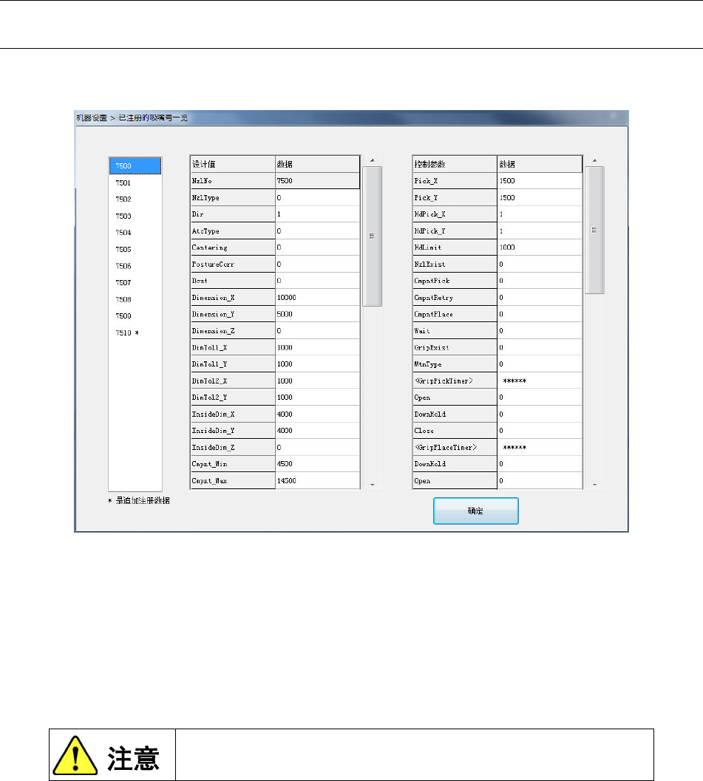
Task: Click the DimTol1_X value cell
Action: click(x=317, y=348)
